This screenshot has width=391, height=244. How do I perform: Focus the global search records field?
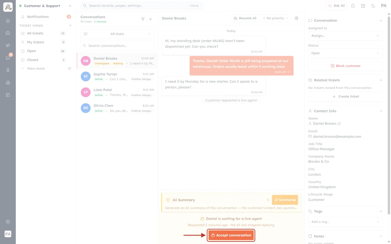pos(141,6)
